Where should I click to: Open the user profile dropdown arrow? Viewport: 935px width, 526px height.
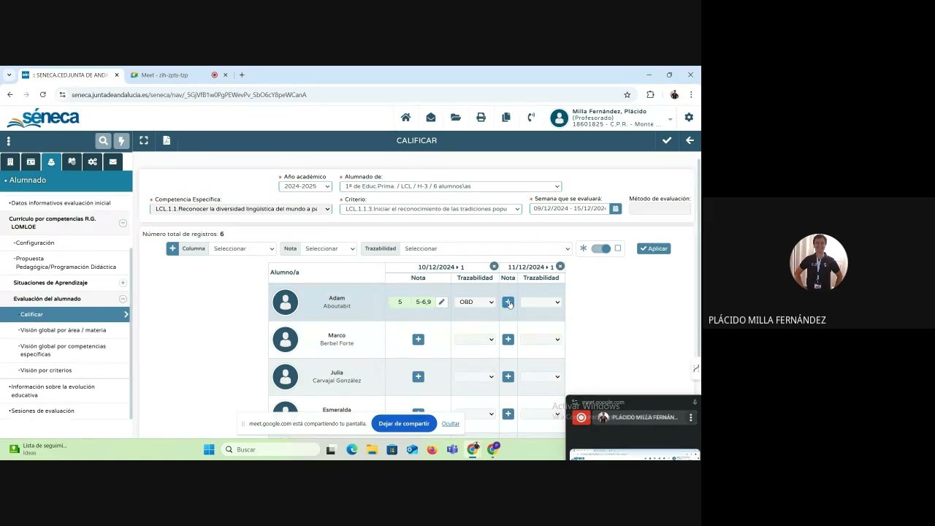[x=670, y=119]
